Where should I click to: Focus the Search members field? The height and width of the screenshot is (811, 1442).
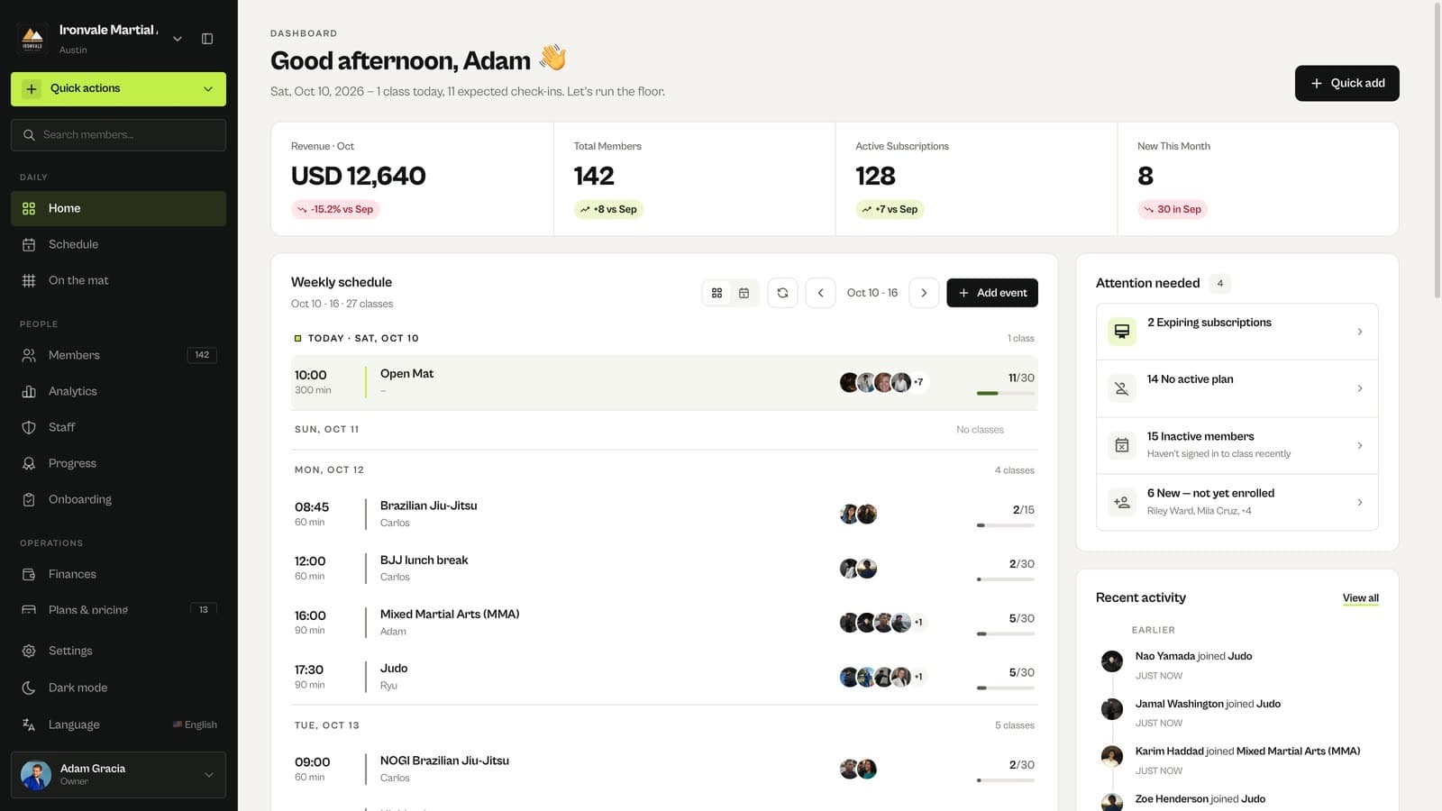(x=118, y=135)
